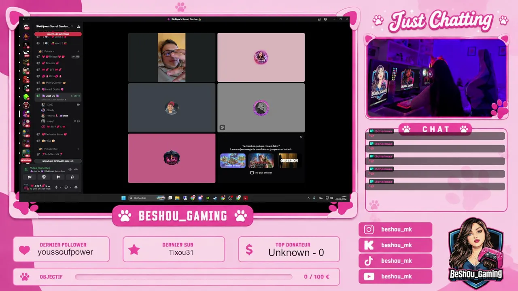
Task: Join the Friends voice channel
Action: pyautogui.click(x=58, y=63)
